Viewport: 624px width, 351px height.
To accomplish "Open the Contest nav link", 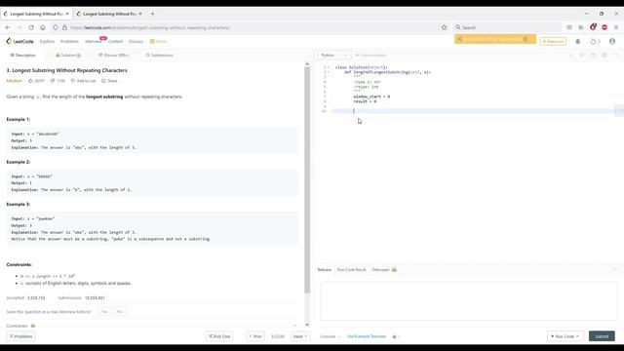I will [x=115, y=41].
